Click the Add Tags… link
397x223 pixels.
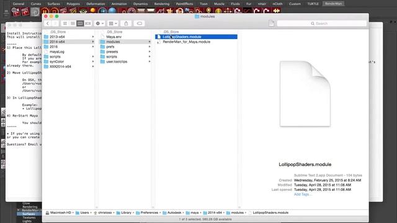(303, 194)
